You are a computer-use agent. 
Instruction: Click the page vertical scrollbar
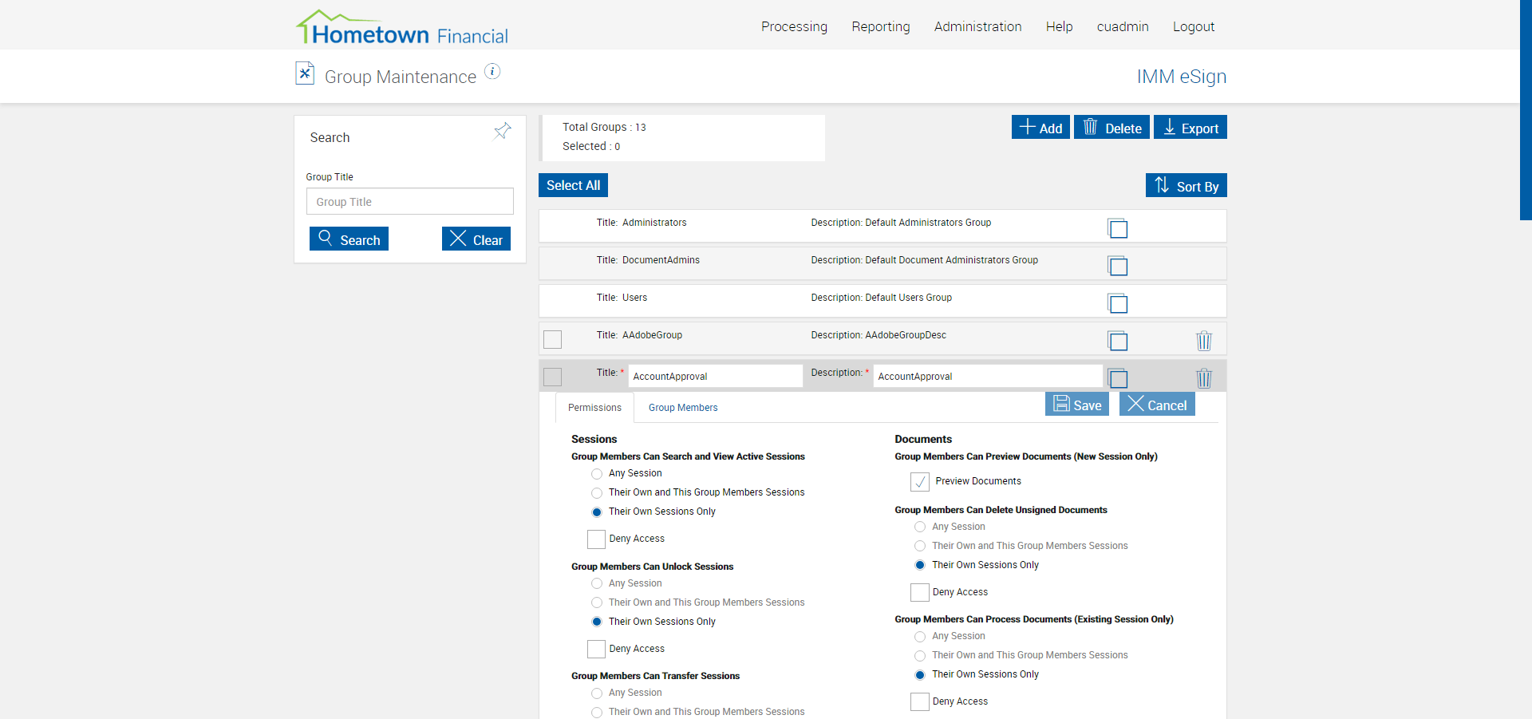[1525, 110]
